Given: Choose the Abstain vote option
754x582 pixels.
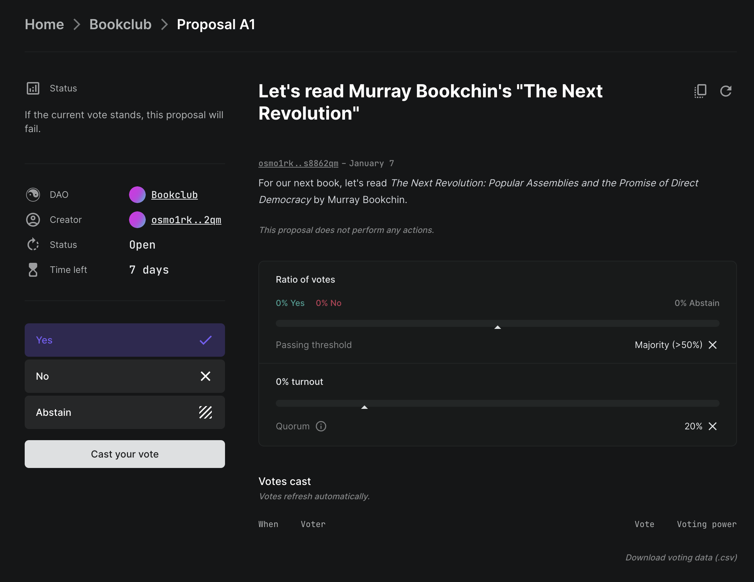Looking at the screenshot, I should tap(125, 412).
